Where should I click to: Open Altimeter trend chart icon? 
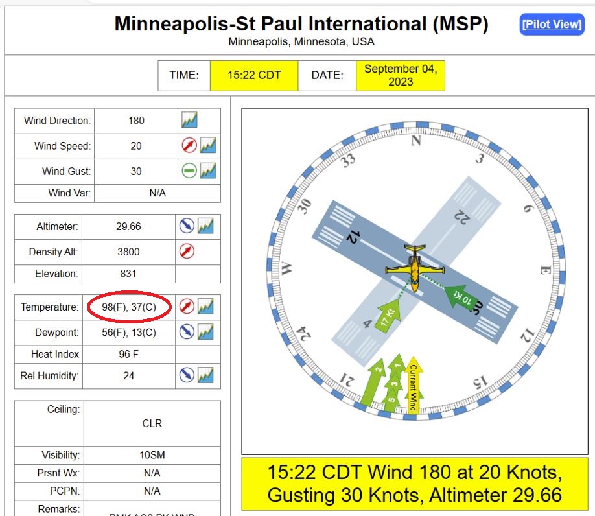click(x=205, y=226)
